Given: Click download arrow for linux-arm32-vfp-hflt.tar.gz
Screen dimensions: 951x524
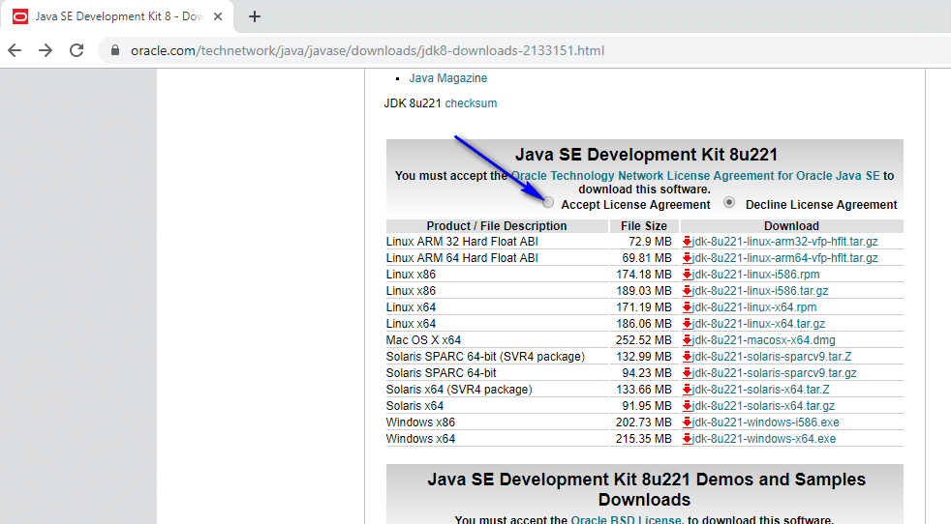Looking at the screenshot, I should tap(688, 242).
